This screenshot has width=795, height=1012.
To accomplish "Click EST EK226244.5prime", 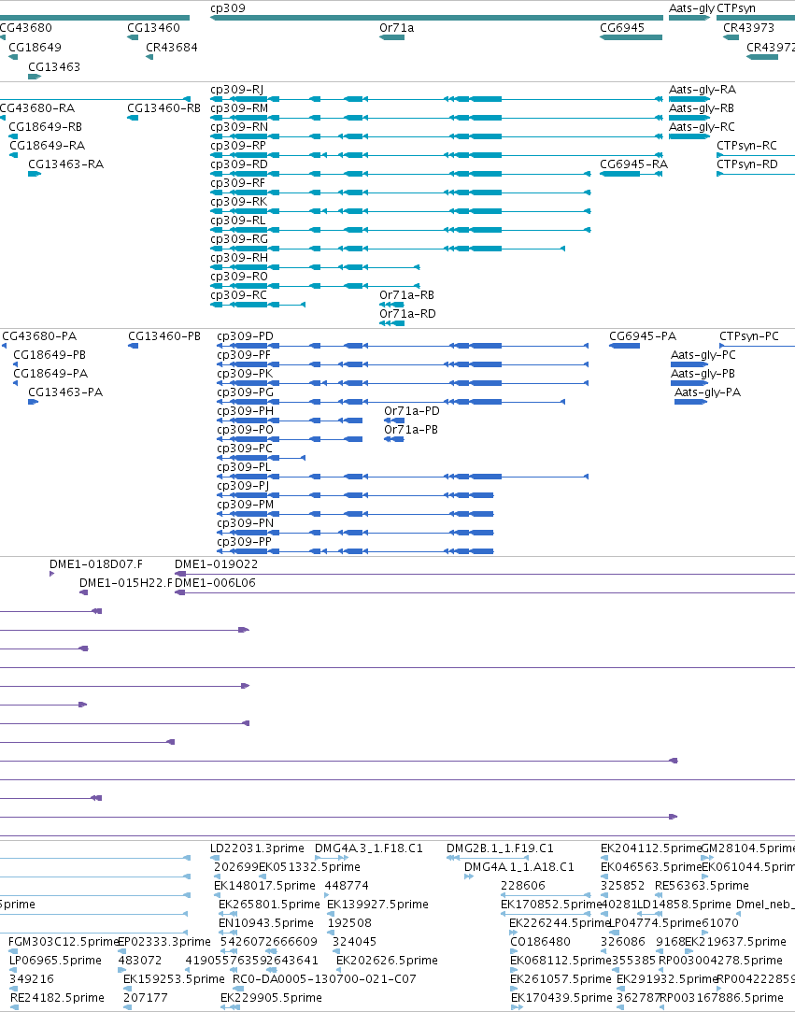I will click(559, 922).
